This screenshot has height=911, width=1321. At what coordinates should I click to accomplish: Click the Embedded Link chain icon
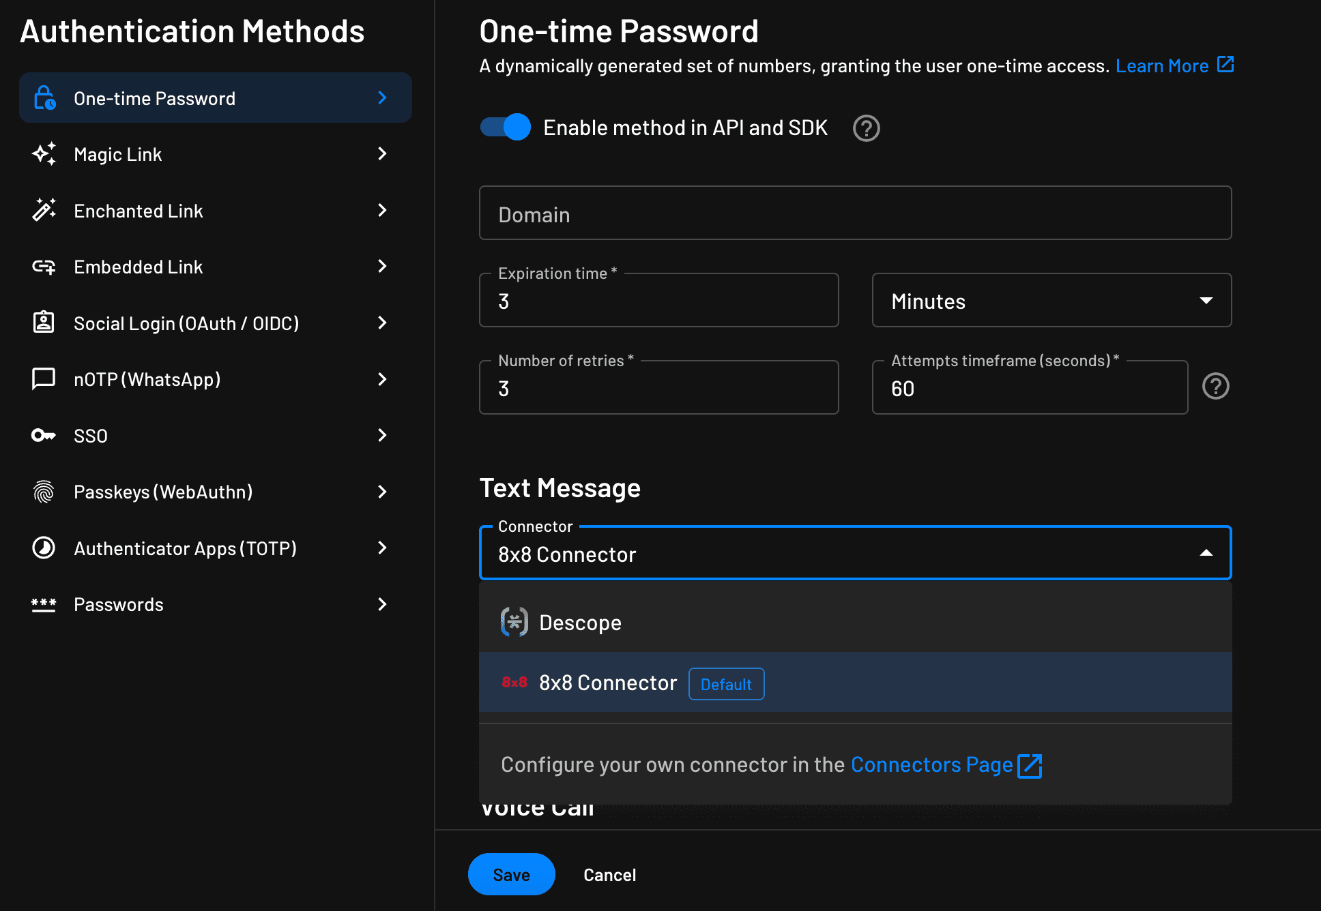[44, 266]
